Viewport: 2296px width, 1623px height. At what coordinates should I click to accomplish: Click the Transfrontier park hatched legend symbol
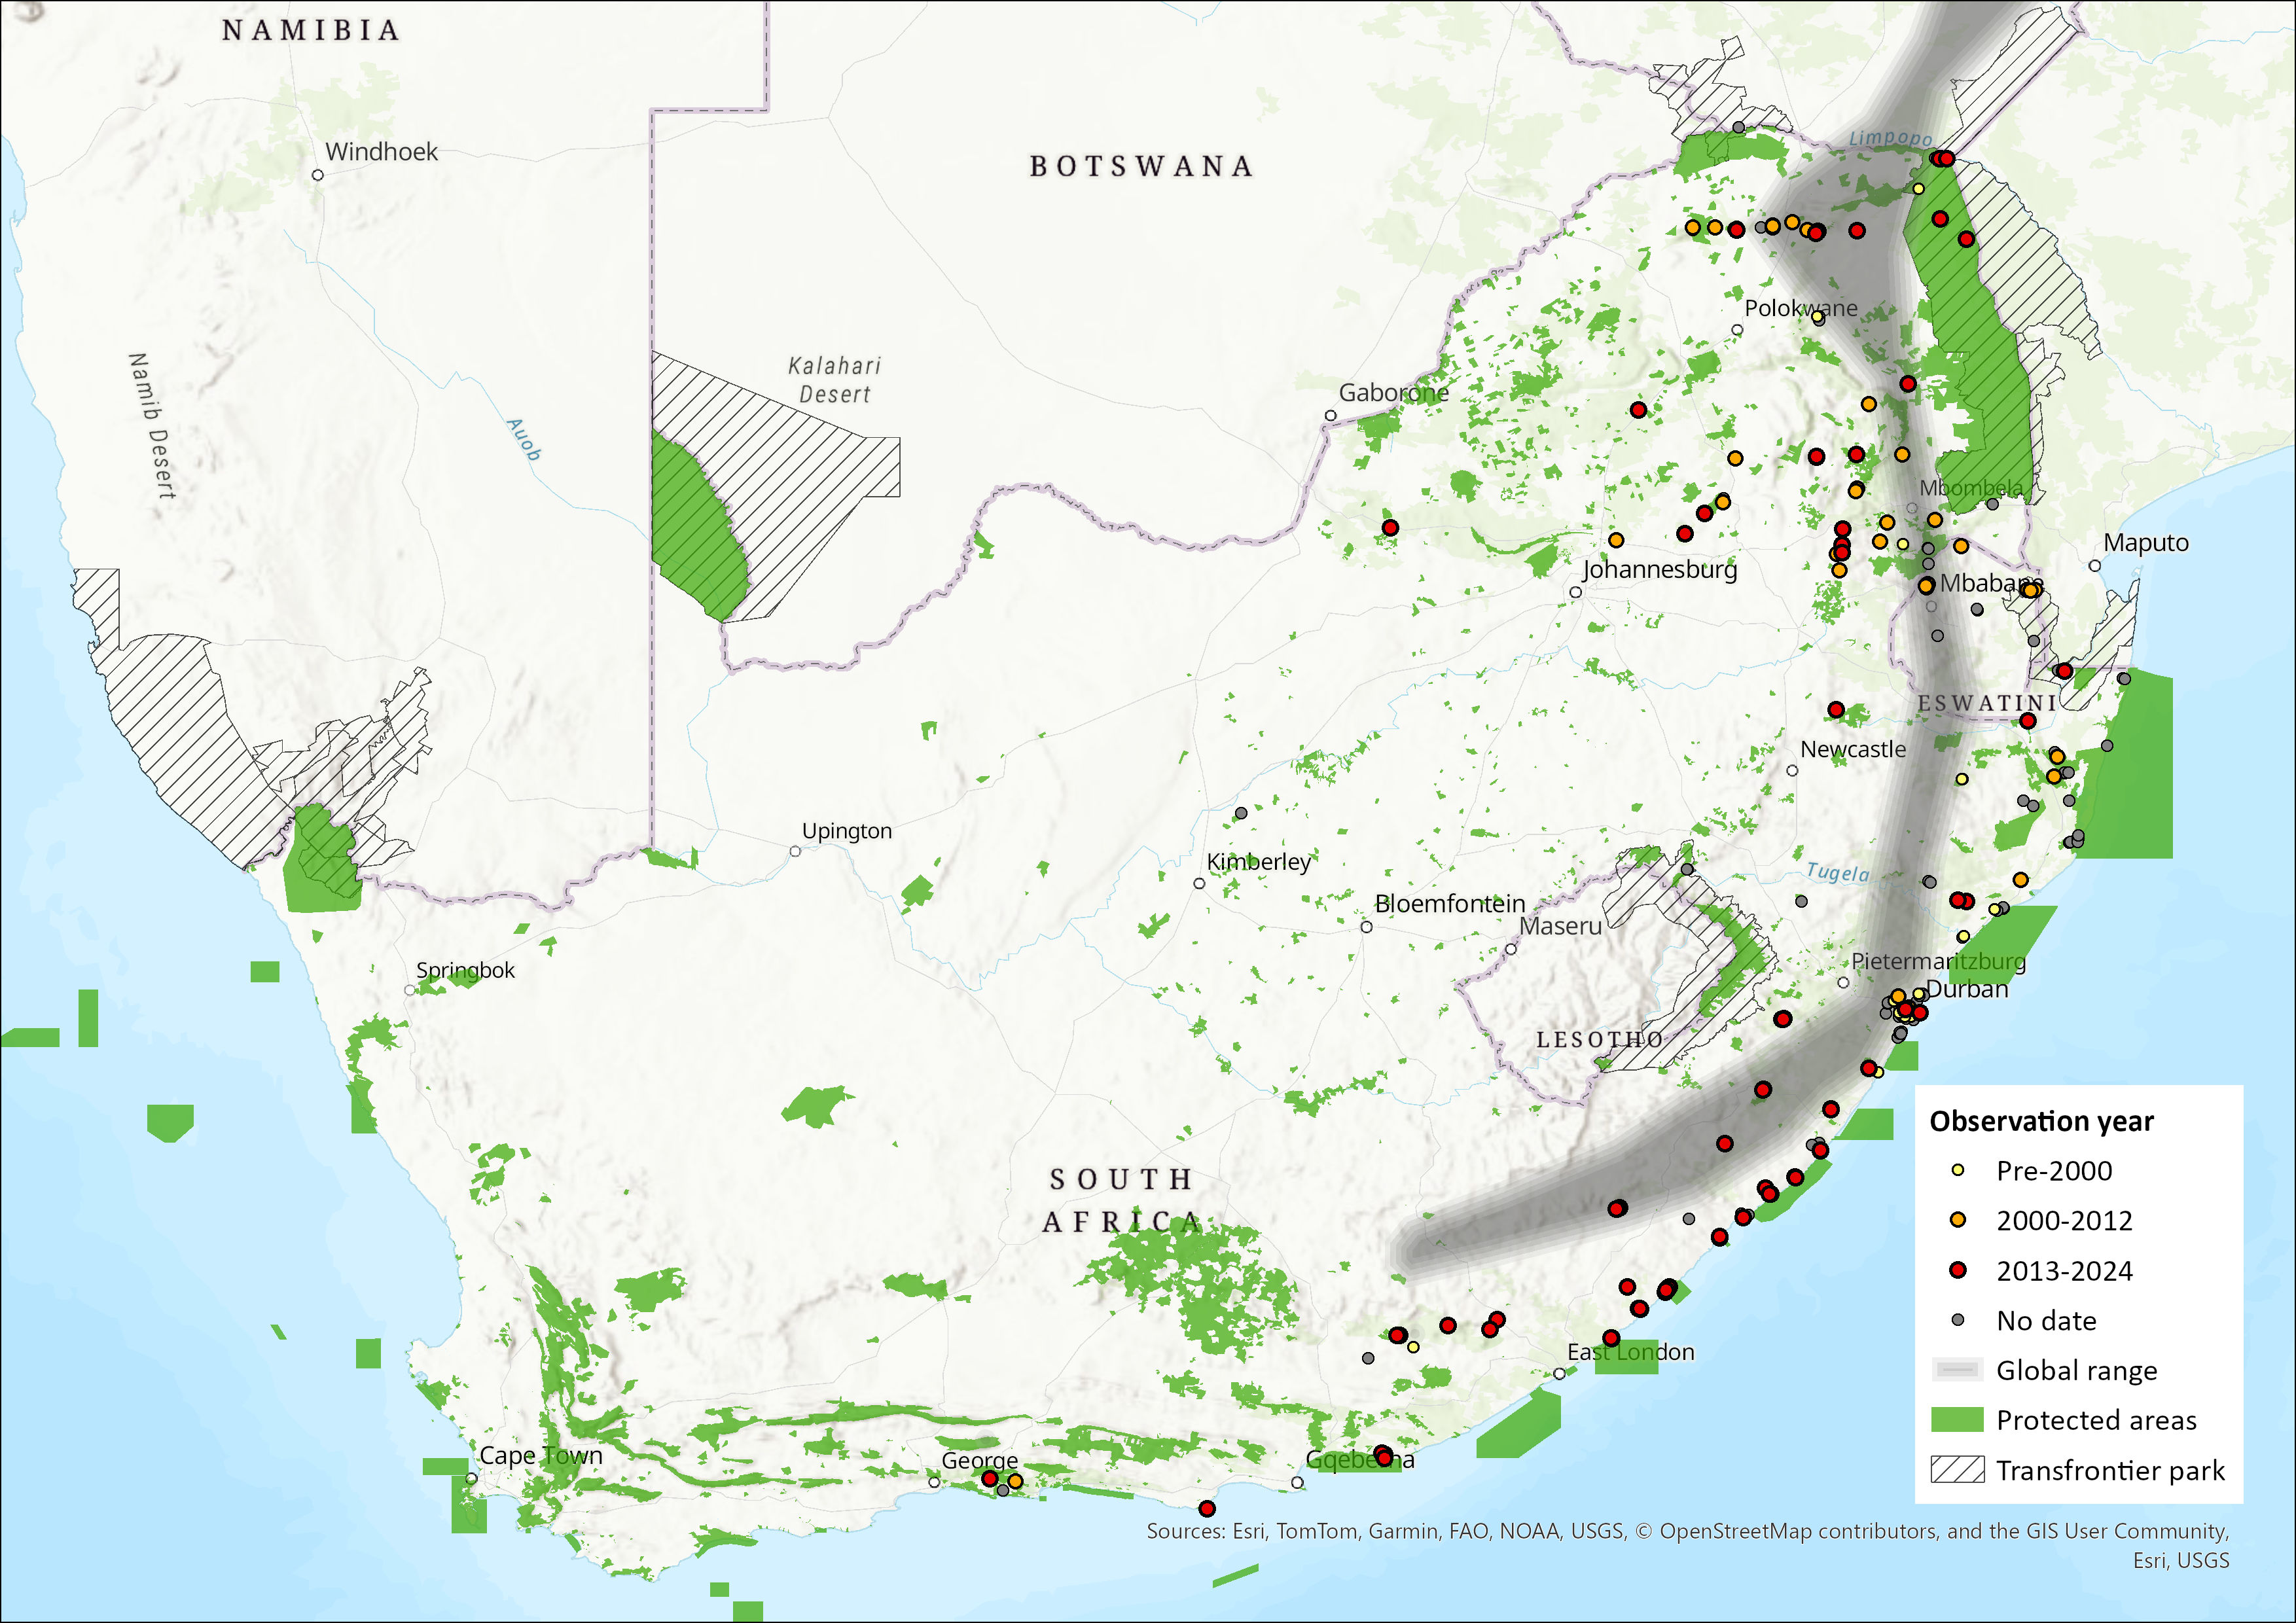click(x=1957, y=1470)
